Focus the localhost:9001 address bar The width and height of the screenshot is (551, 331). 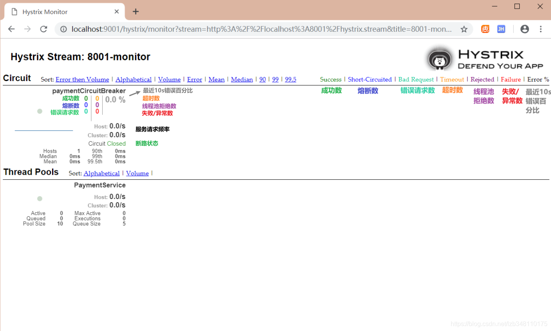click(x=261, y=29)
